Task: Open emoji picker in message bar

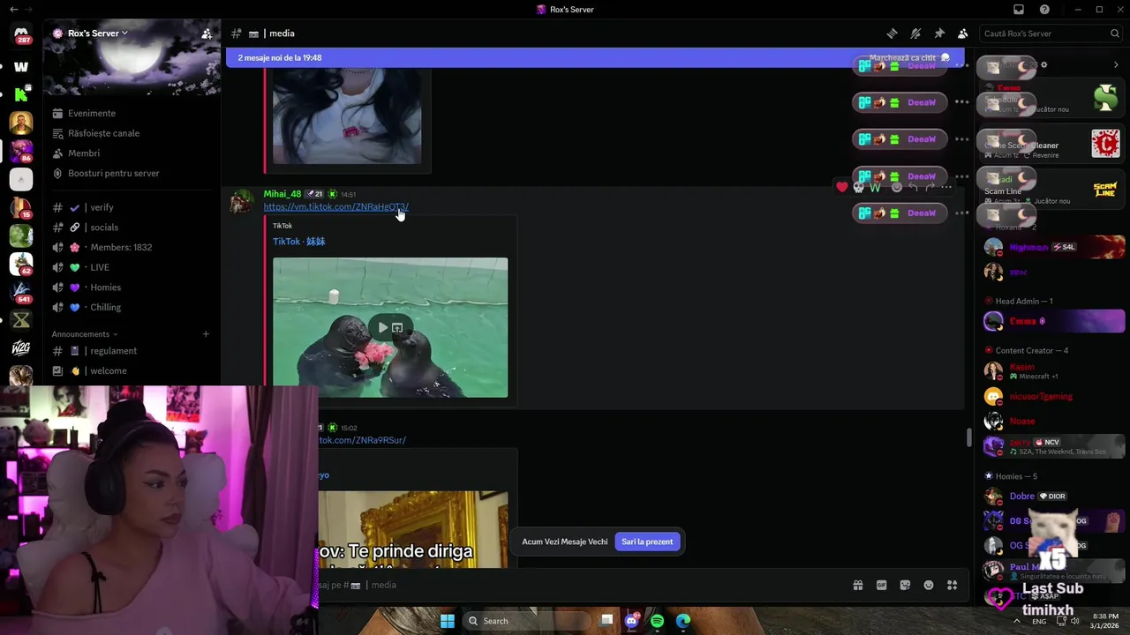Action: pyautogui.click(x=929, y=585)
